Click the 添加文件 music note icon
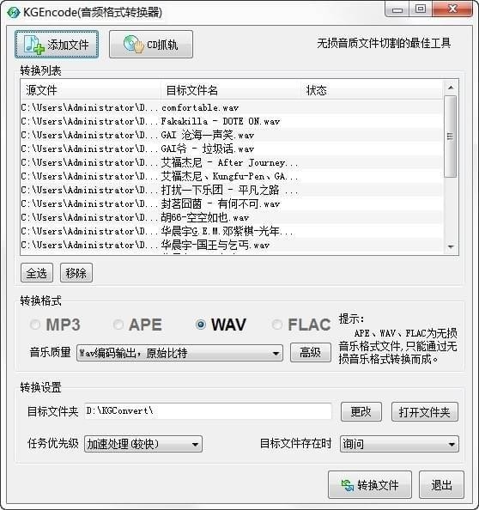Screen dimensions: 479x510 [x=34, y=45]
